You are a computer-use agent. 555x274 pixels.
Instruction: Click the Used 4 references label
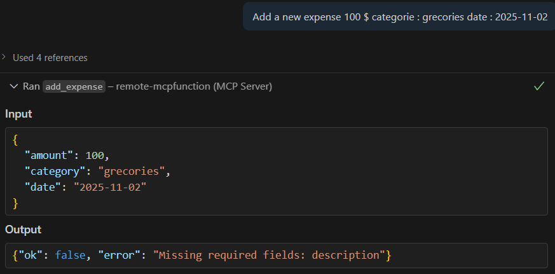click(x=50, y=58)
